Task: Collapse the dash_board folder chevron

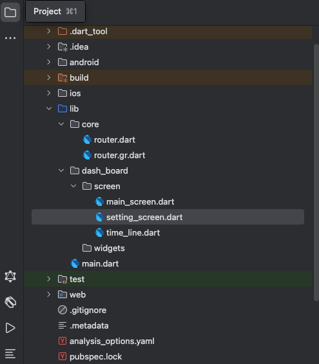Action: pyautogui.click(x=61, y=170)
